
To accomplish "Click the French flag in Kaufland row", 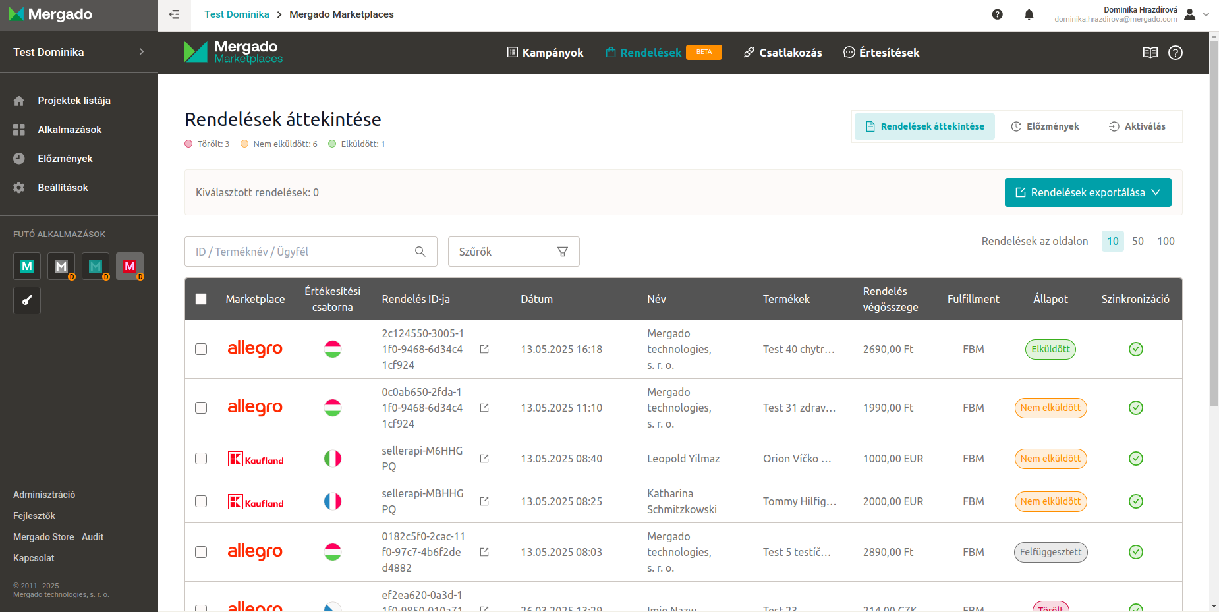I will coord(333,501).
